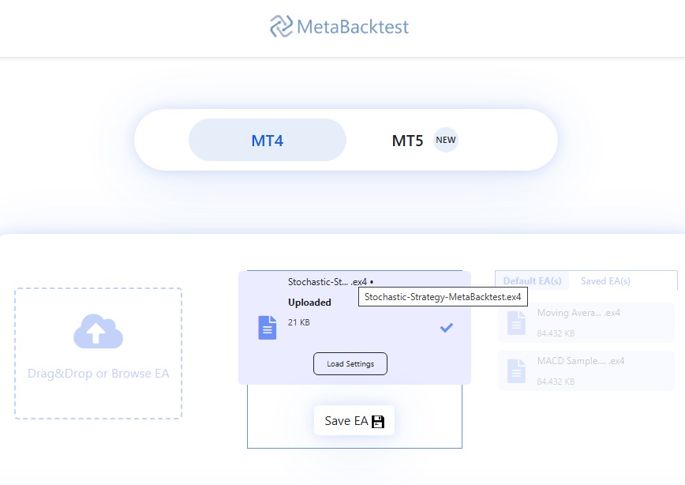This screenshot has height=485, width=685.
Task: Click the Load Settings button
Action: pyautogui.click(x=350, y=364)
